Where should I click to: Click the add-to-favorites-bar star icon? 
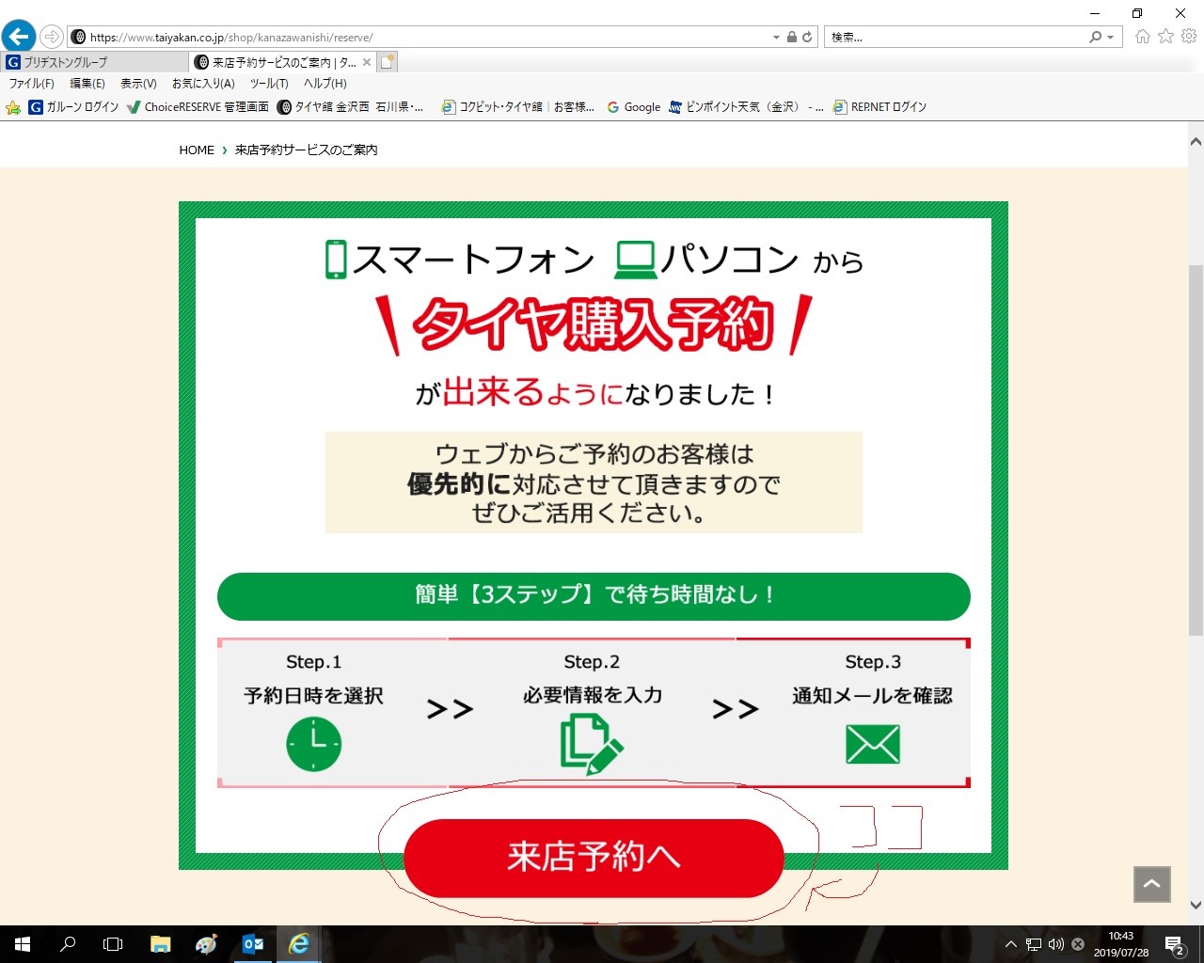[x=13, y=107]
